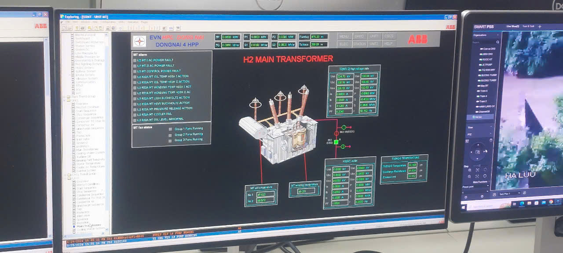The image size is (563, 253).
Task: Toggle MT COOLER FAIL indicator
Action: (135, 114)
